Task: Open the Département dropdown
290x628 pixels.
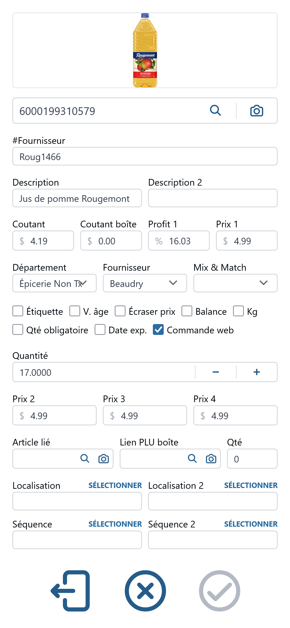Action: (x=54, y=283)
